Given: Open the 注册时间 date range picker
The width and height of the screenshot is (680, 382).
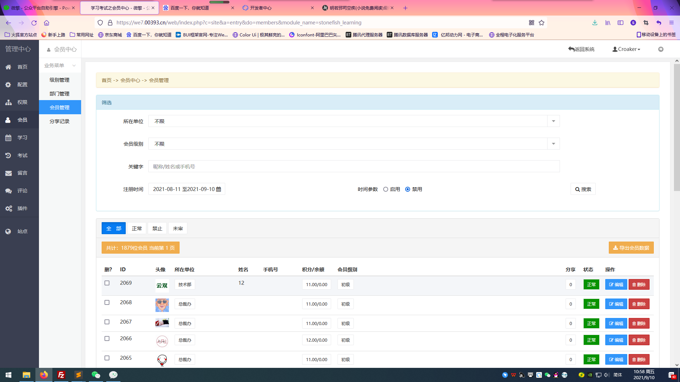Looking at the screenshot, I should [x=187, y=189].
